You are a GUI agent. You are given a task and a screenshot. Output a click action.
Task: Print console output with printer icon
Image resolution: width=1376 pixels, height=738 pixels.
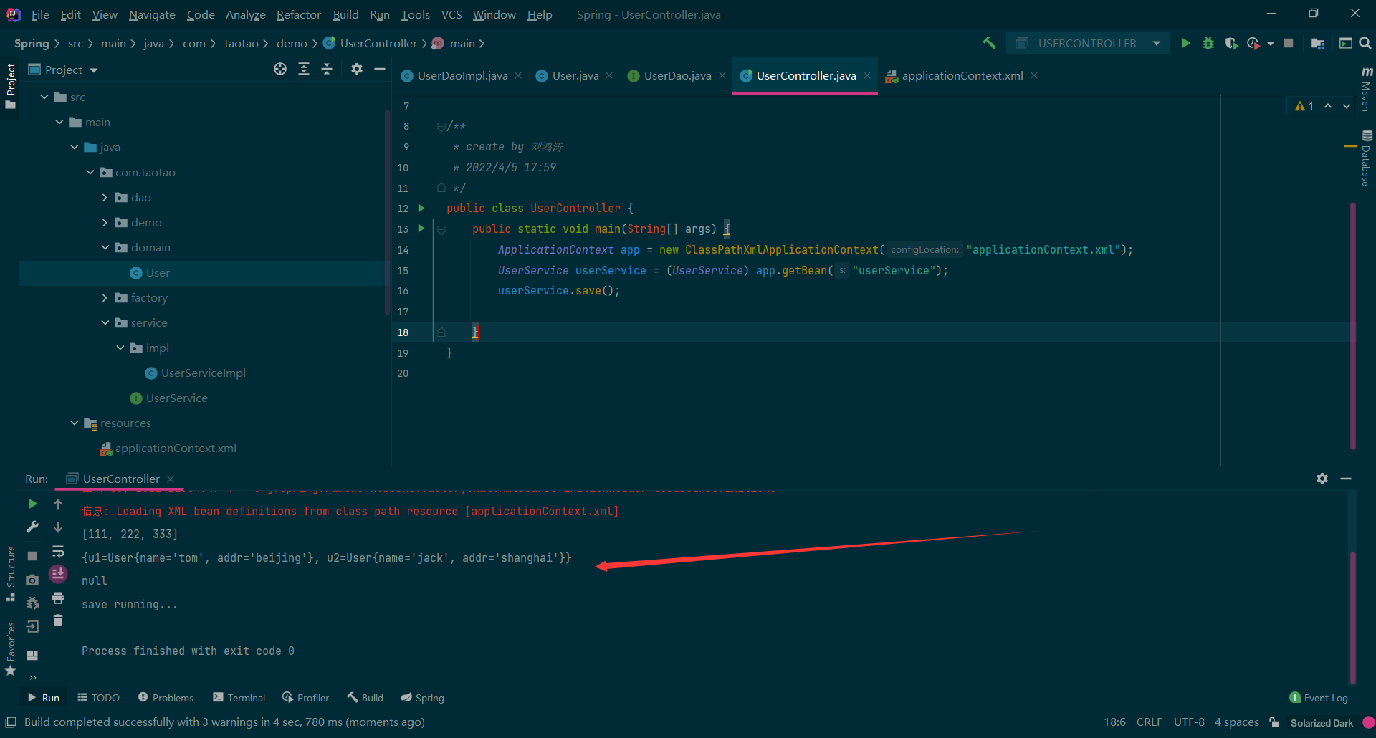[58, 598]
